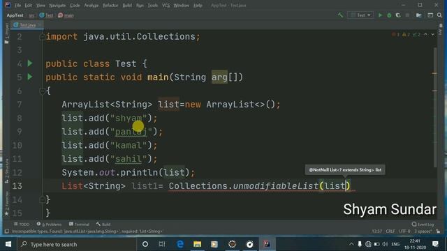447x251 pixels.
Task: Open the 3 spaces indent settings selector
Action: [x=423, y=231]
